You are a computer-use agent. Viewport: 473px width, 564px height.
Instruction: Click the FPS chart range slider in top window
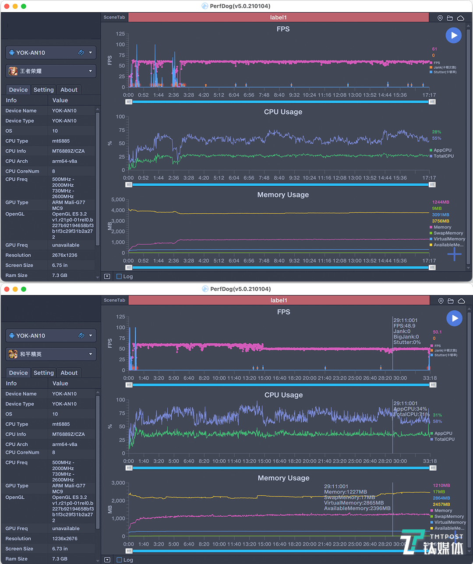pos(280,102)
